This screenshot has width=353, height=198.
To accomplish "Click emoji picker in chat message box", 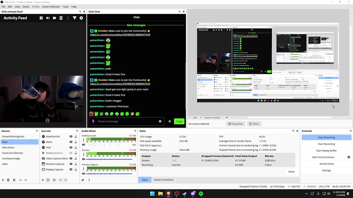I will coord(160,121).
